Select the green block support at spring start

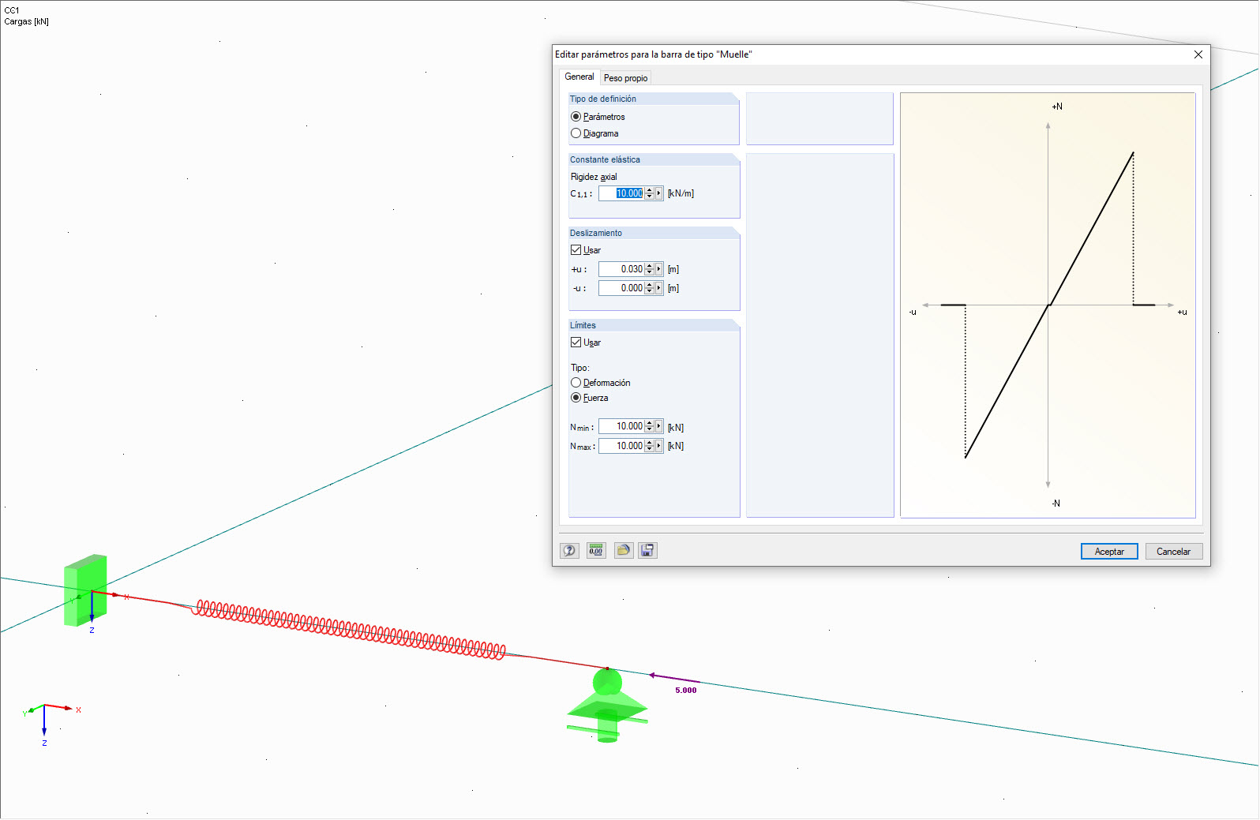pyautogui.click(x=85, y=590)
